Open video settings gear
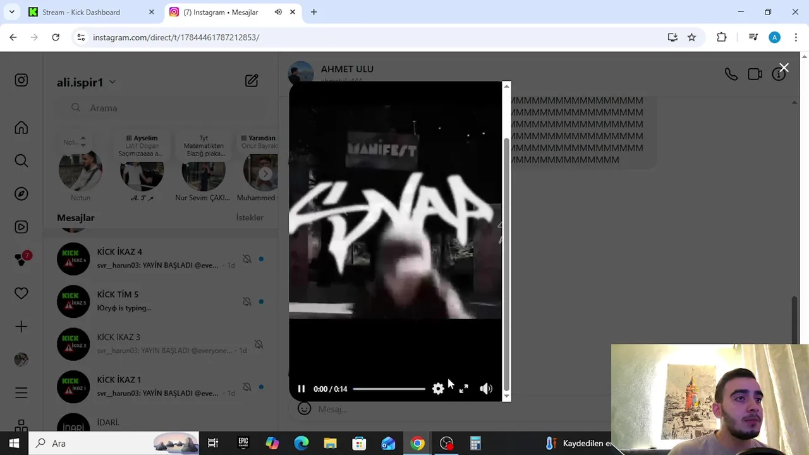The image size is (809, 455). [438, 389]
